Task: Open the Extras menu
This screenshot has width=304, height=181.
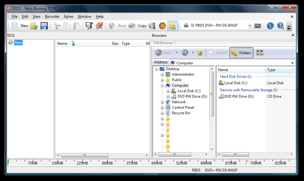Action: [69, 16]
